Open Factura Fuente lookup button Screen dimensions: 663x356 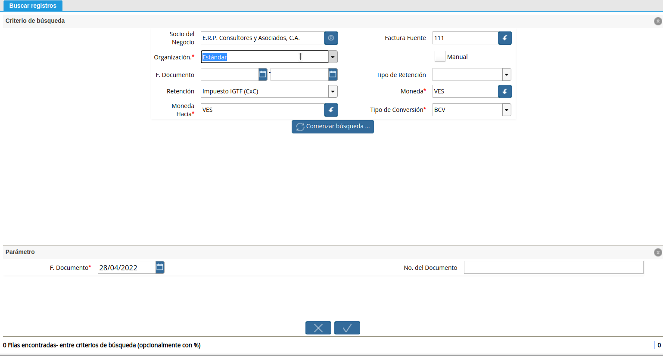505,38
